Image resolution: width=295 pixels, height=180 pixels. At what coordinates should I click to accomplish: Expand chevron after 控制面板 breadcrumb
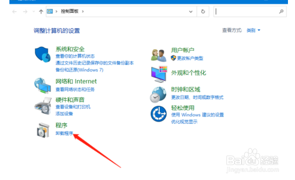tap(83, 11)
